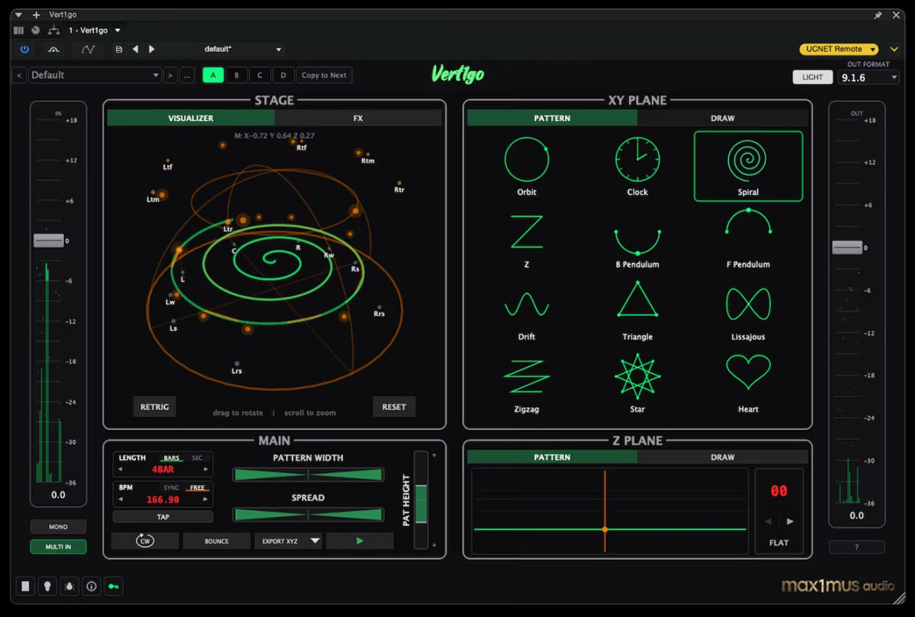Click the BOUNCE button

click(217, 541)
